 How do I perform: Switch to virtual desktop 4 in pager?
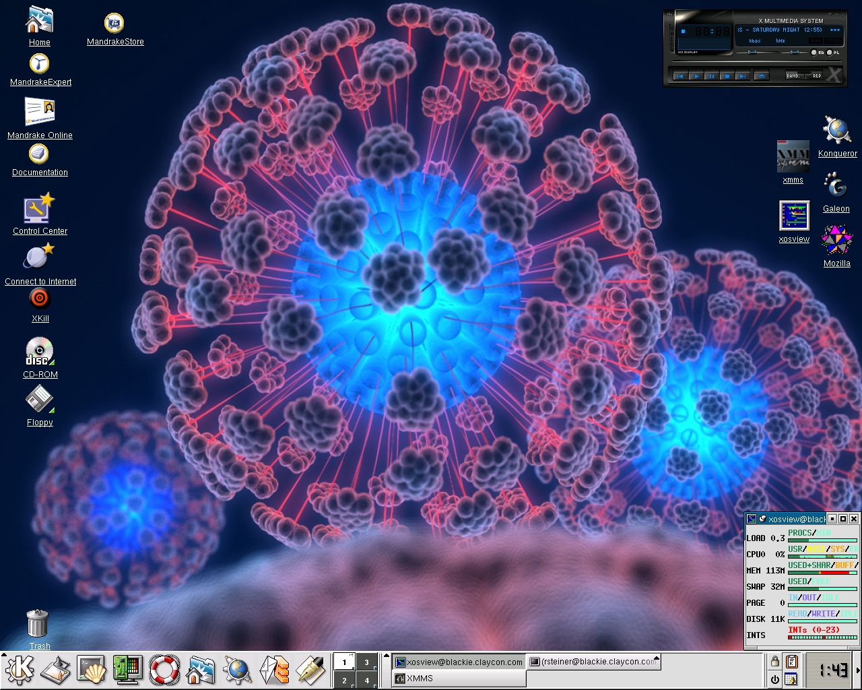(x=366, y=679)
